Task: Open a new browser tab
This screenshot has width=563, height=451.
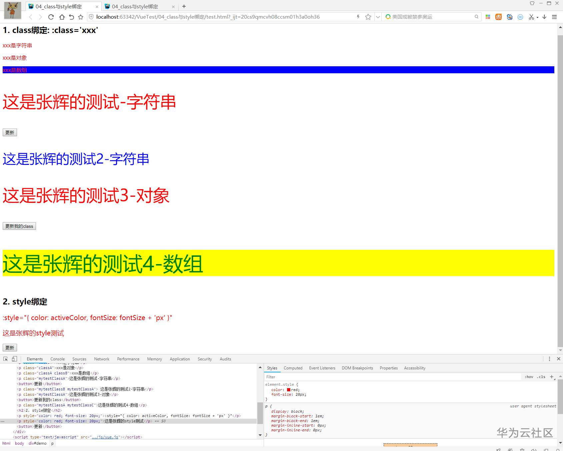Action: [184, 6]
